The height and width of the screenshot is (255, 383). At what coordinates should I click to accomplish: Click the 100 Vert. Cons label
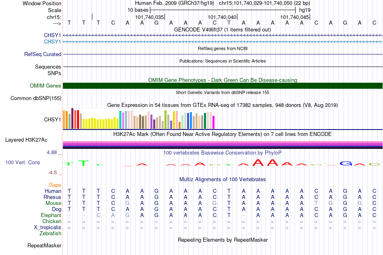[23, 162]
